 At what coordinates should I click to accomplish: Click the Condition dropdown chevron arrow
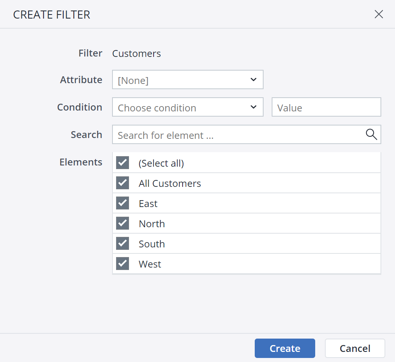(254, 107)
